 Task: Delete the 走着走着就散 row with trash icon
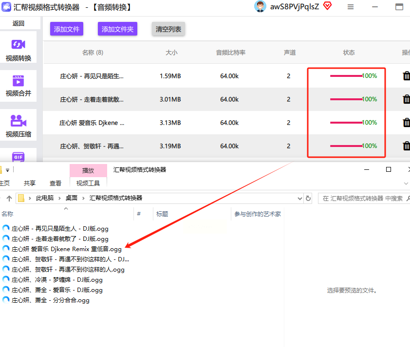(x=406, y=99)
